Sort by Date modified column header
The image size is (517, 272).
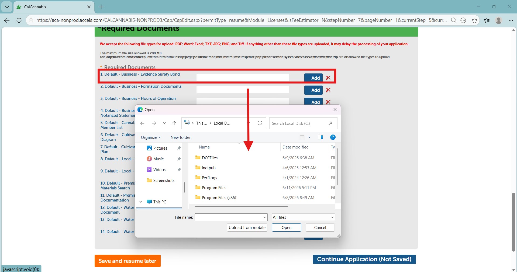point(295,147)
